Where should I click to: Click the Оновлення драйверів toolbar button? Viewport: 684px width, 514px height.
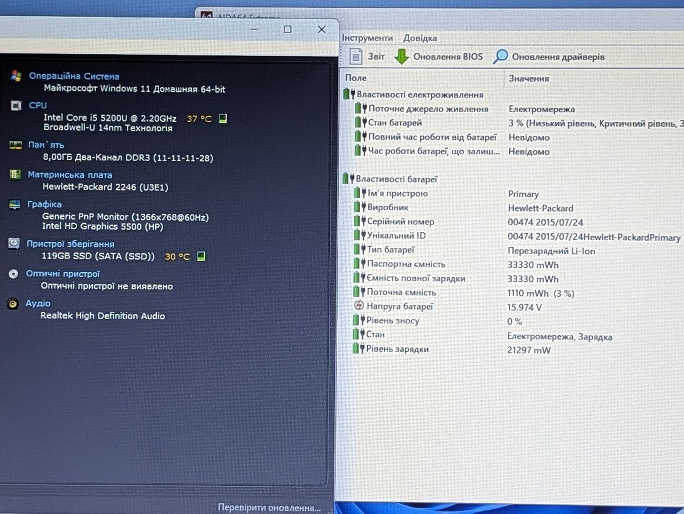pyautogui.click(x=549, y=57)
